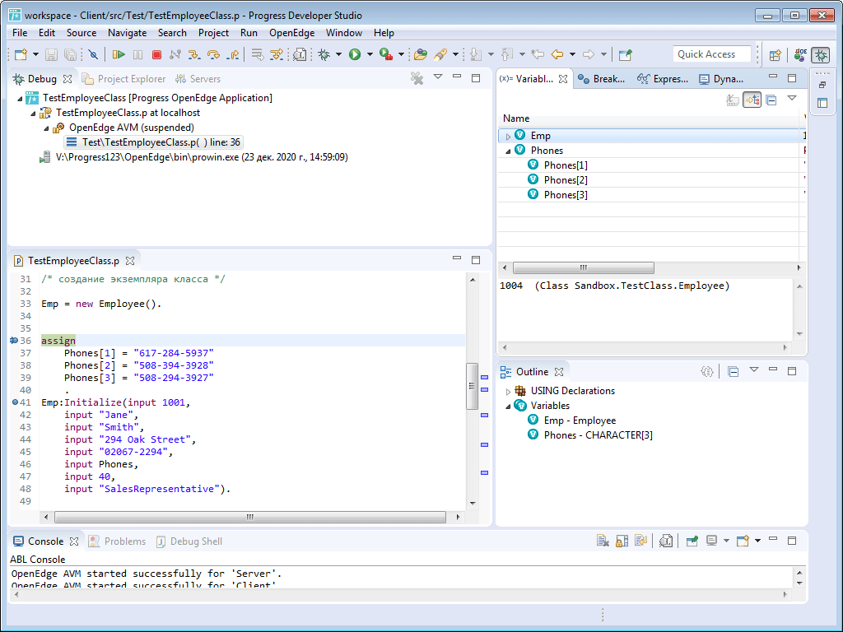
Task: Click the yellow Back navigation arrow
Action: coord(557,54)
